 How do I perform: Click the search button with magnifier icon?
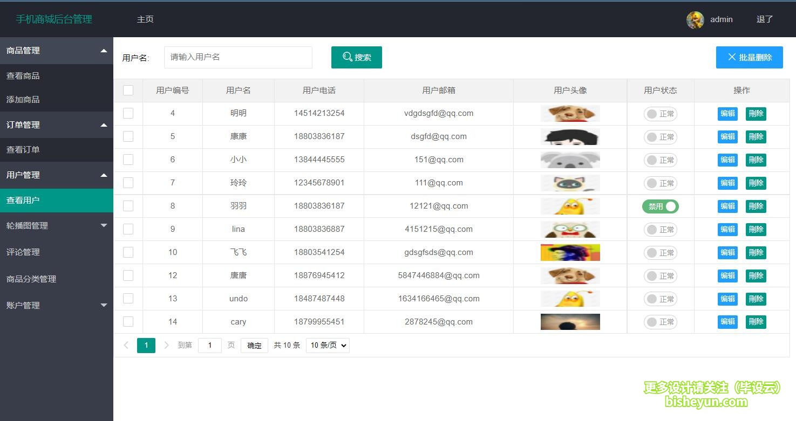click(356, 57)
